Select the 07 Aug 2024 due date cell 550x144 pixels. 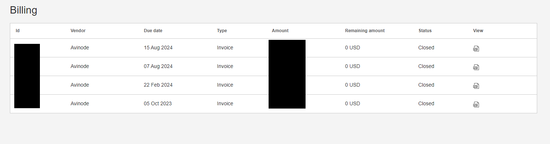coord(158,67)
